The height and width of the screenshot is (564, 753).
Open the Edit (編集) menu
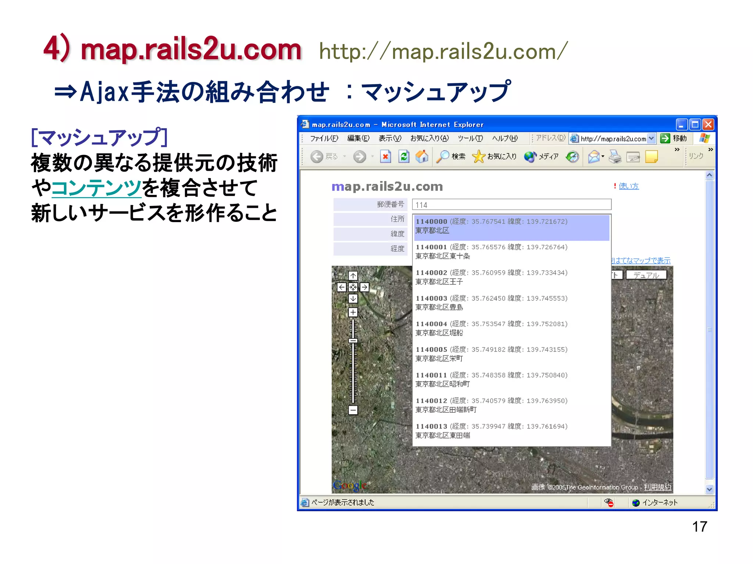358,138
